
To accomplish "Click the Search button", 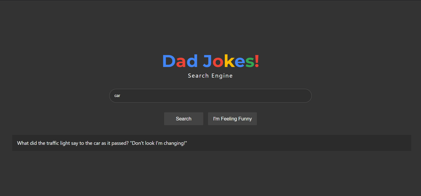I will pyautogui.click(x=184, y=119).
